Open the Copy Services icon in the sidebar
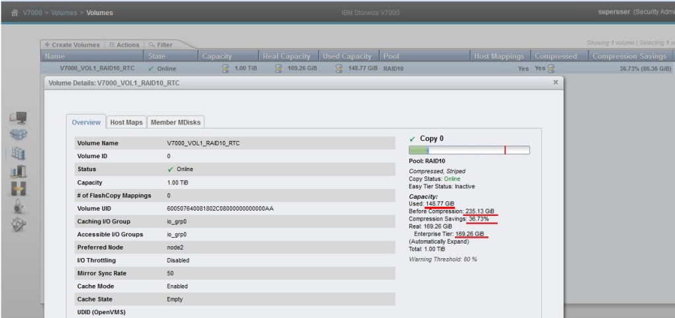 (18, 189)
